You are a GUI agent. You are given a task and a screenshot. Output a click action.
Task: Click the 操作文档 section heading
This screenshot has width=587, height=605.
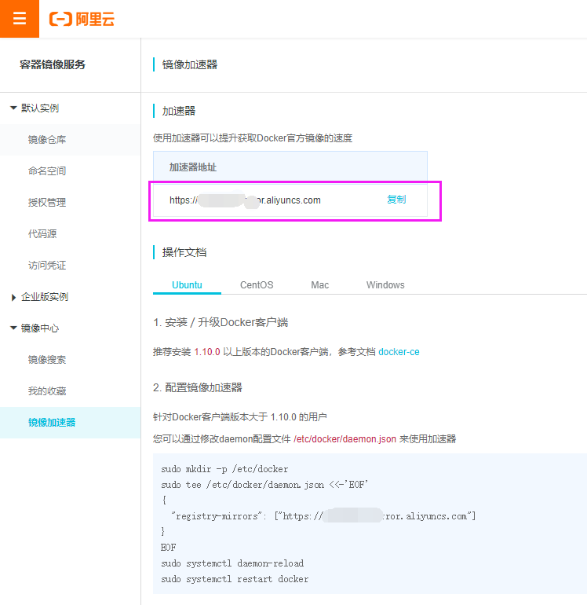pos(184,252)
